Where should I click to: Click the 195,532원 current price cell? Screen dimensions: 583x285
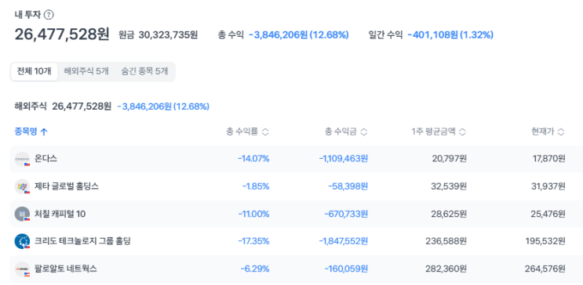(545, 241)
